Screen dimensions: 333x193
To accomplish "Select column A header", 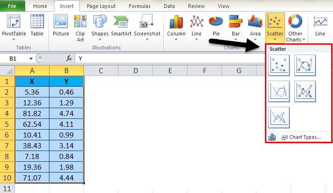I will tap(32, 70).
